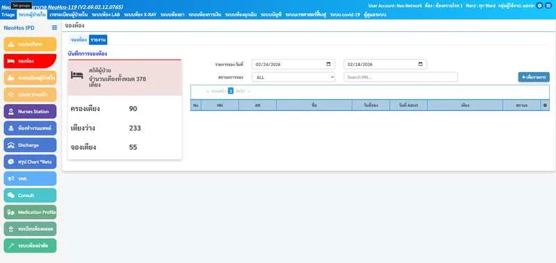Open first orange sidebar item above จองห้อง
This screenshot has height=263, width=556.
[x=30, y=44]
